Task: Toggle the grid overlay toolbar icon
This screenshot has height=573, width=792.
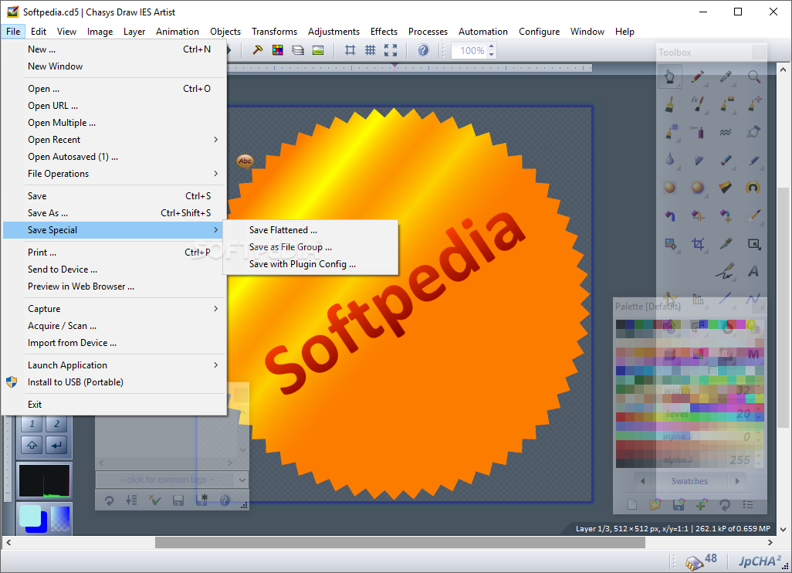Action: tap(371, 50)
